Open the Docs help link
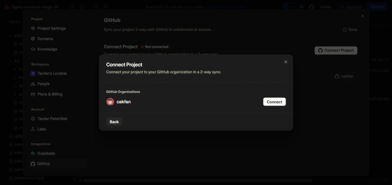392x185 pixels. [350, 30]
